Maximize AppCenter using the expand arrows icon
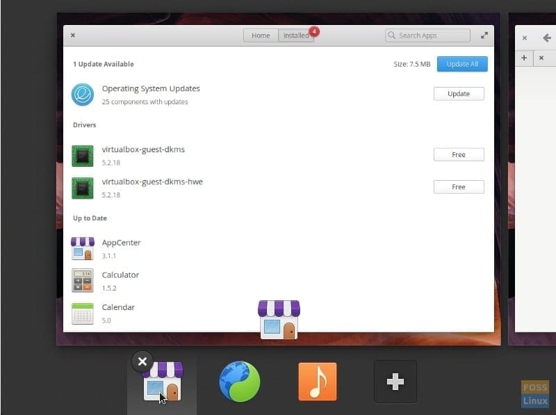 [x=484, y=35]
